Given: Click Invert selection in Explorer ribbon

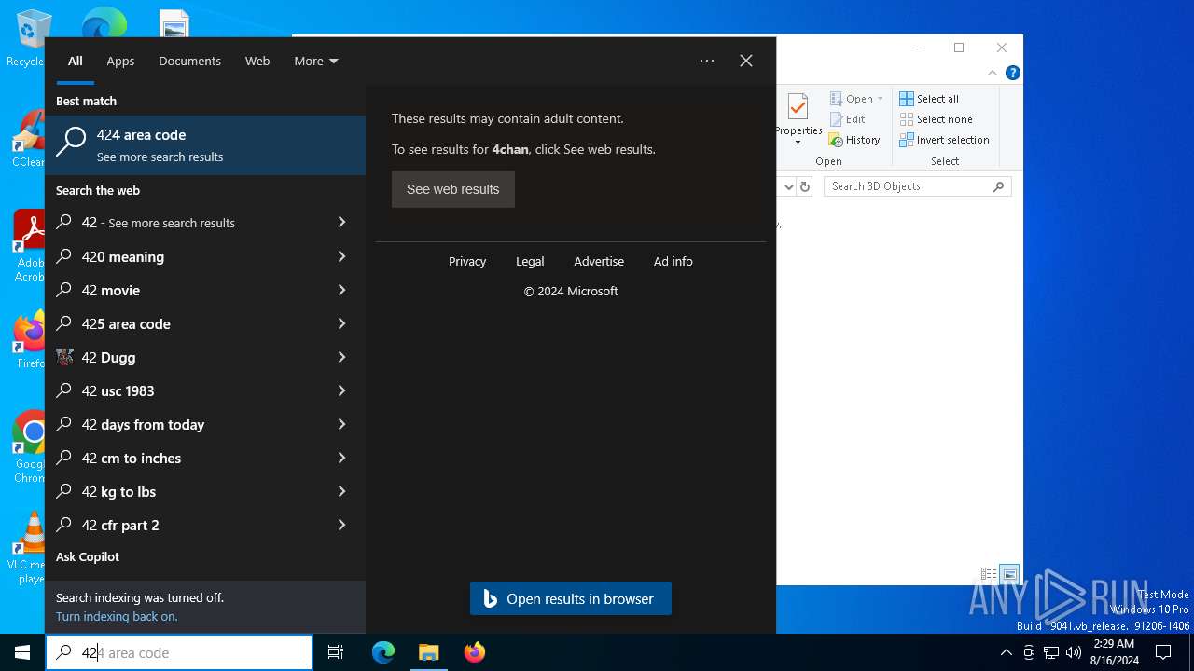Looking at the screenshot, I should coord(944,140).
